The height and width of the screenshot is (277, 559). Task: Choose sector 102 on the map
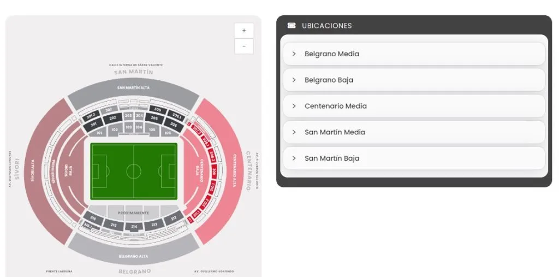click(x=114, y=130)
